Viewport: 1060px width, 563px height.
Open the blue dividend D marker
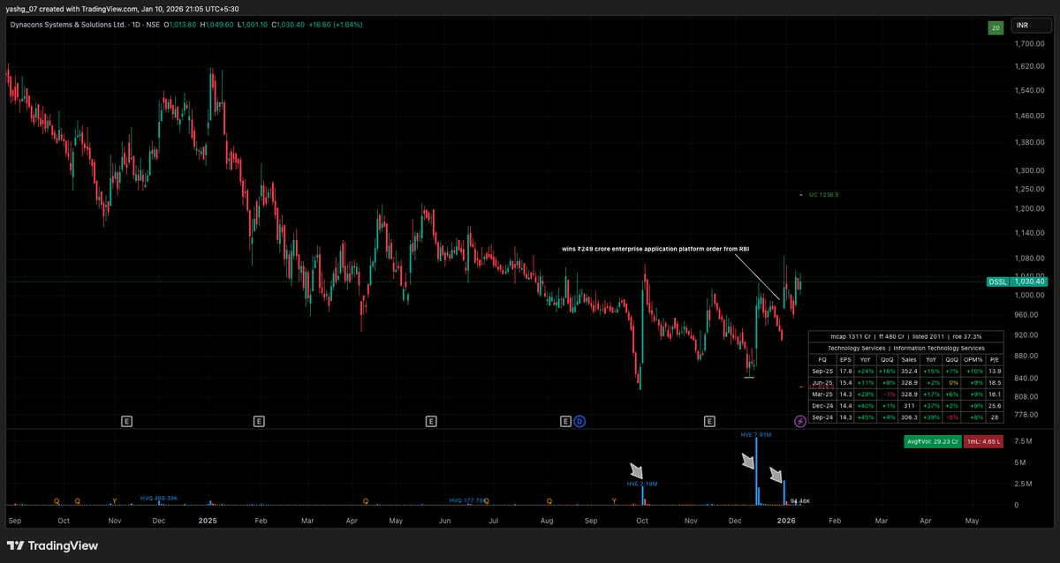tap(580, 422)
